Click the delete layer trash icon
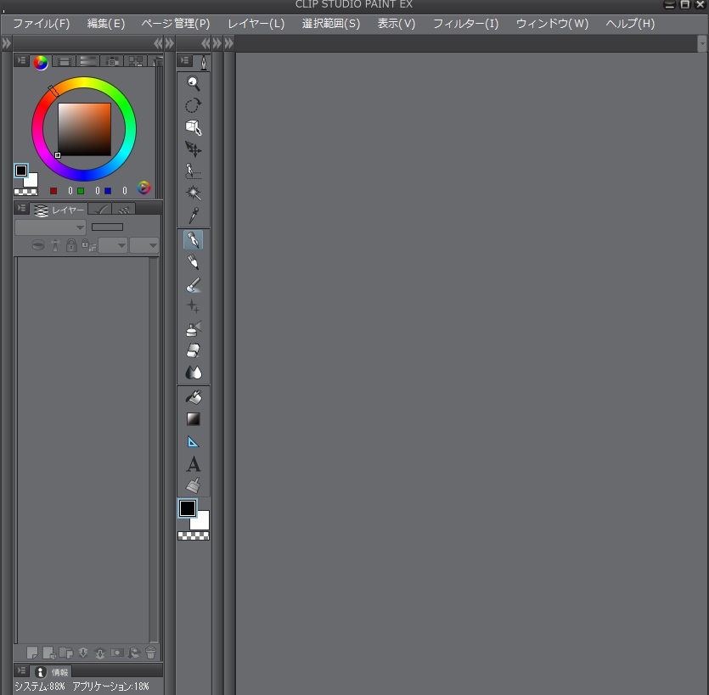Image resolution: width=709 pixels, height=695 pixels. [150, 653]
